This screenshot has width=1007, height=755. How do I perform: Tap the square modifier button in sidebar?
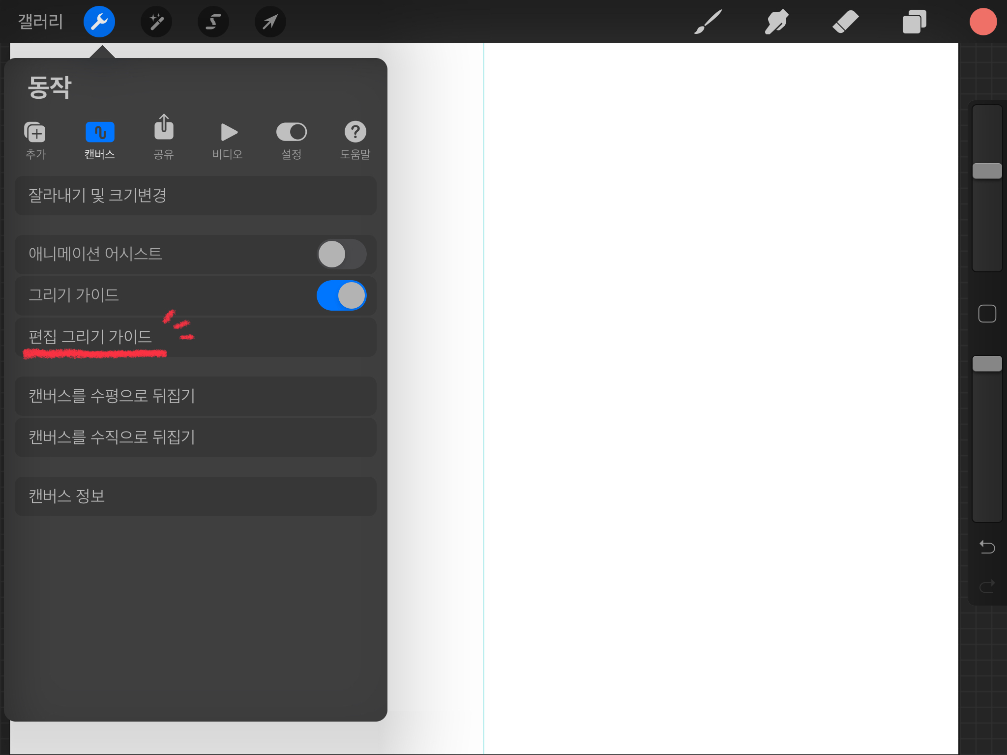[987, 314]
